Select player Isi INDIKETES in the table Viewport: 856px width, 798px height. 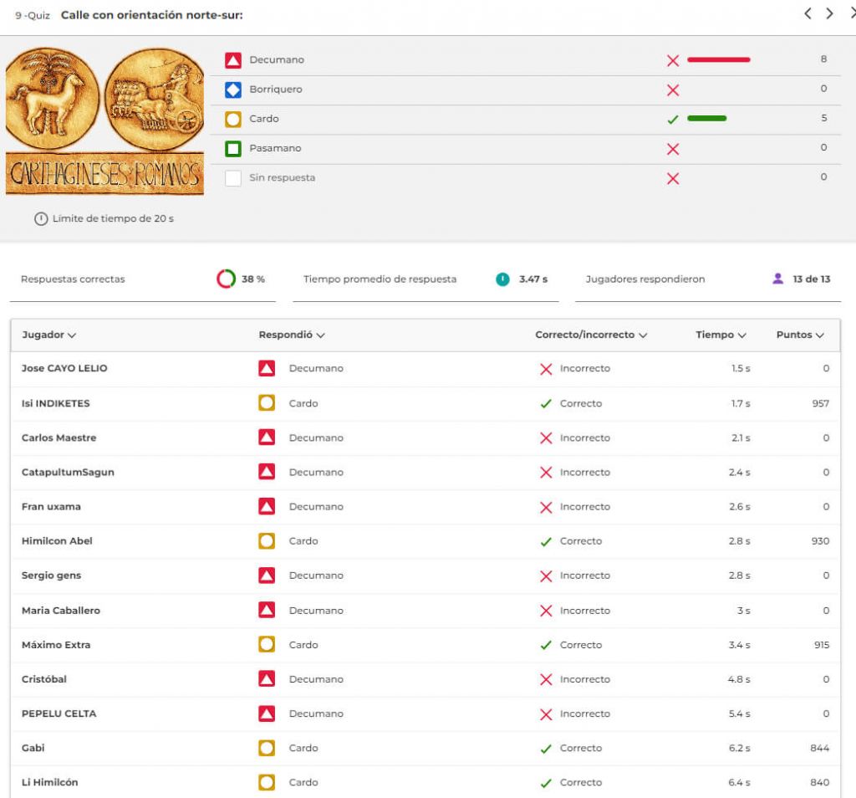tap(55, 403)
